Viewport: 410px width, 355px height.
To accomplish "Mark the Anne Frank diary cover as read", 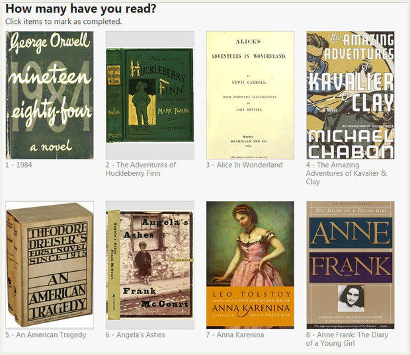I will click(350, 265).
